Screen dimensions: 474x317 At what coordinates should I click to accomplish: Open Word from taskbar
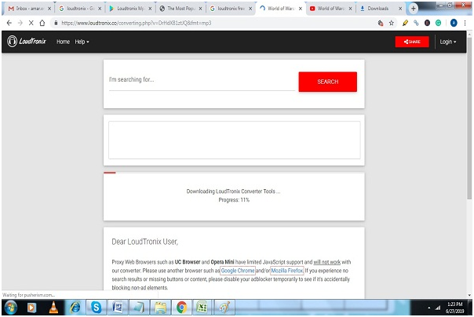tap(118, 308)
